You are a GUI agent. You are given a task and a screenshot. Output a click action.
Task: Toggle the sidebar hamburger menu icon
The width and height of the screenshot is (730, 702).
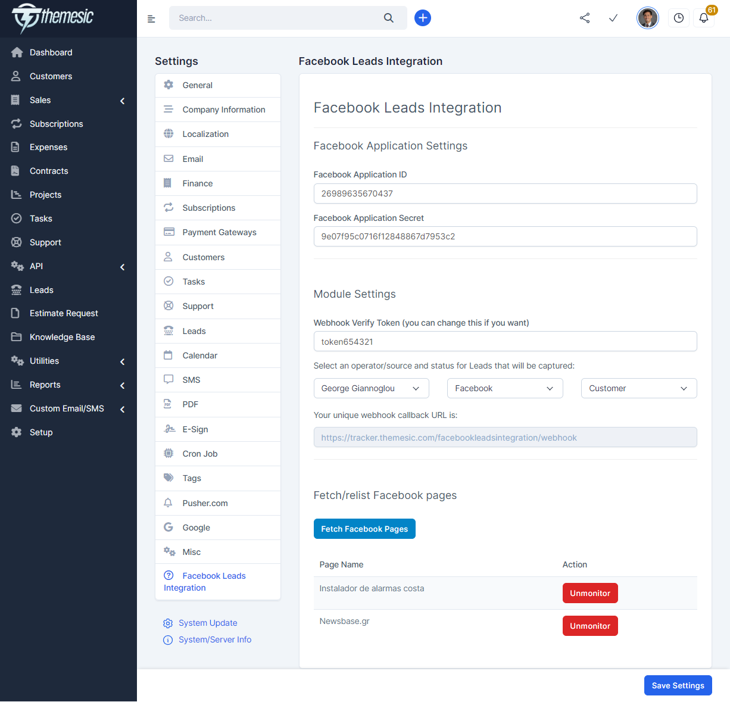[x=151, y=19]
